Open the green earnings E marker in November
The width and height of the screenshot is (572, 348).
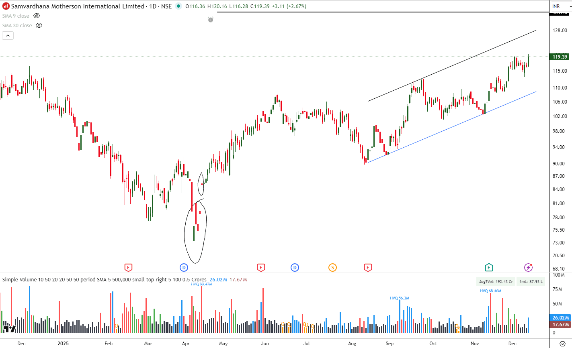click(x=489, y=267)
